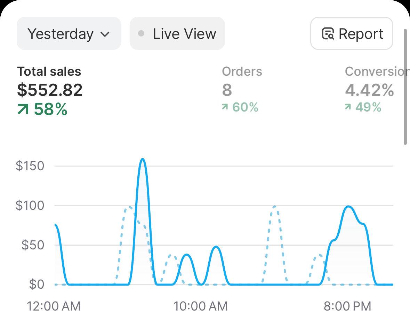Click the vertical scrollbar on the right
The image size is (410, 322).
(405, 87)
